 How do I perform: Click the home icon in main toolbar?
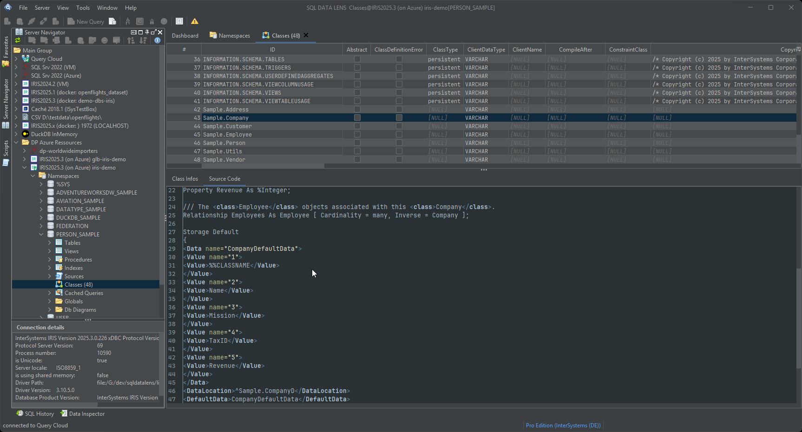coord(152,21)
